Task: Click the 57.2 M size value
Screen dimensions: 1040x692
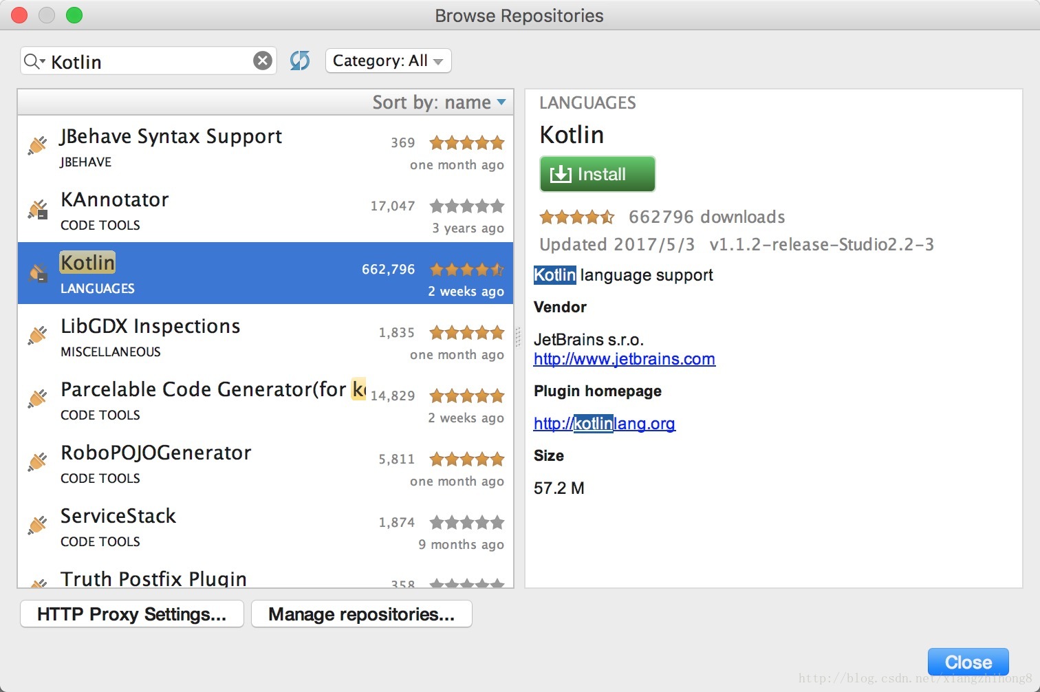Action: [x=559, y=488]
